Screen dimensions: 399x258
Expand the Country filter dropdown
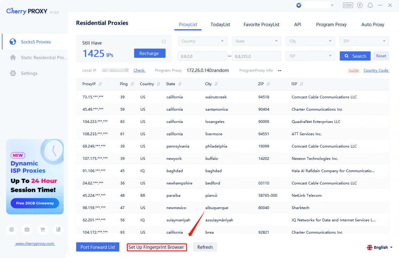(202, 41)
